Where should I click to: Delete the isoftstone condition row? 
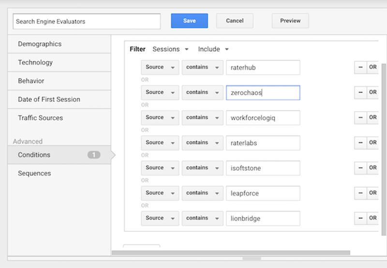tap(360, 168)
